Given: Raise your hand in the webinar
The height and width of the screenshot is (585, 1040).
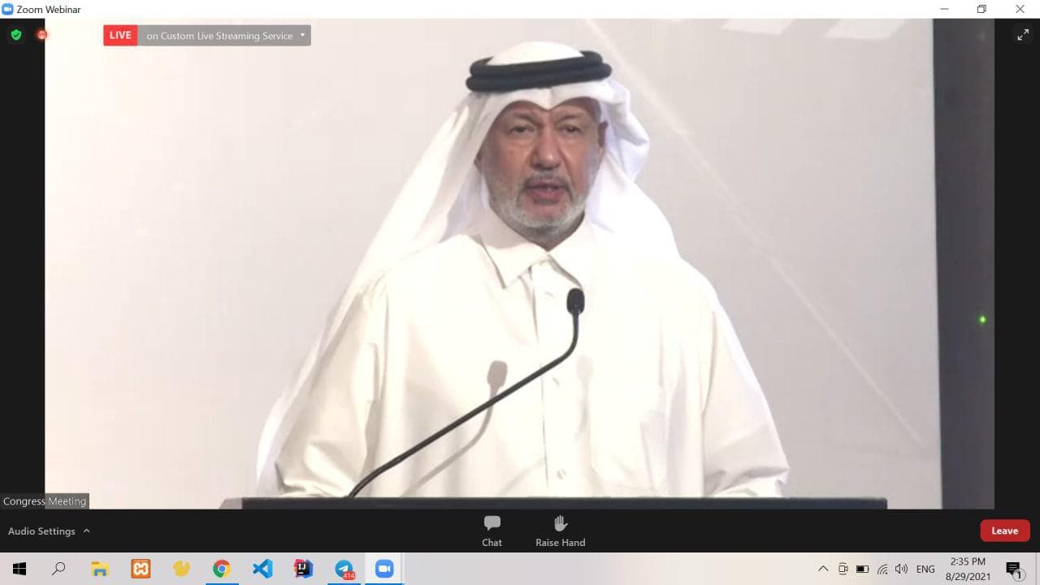Looking at the screenshot, I should (560, 531).
